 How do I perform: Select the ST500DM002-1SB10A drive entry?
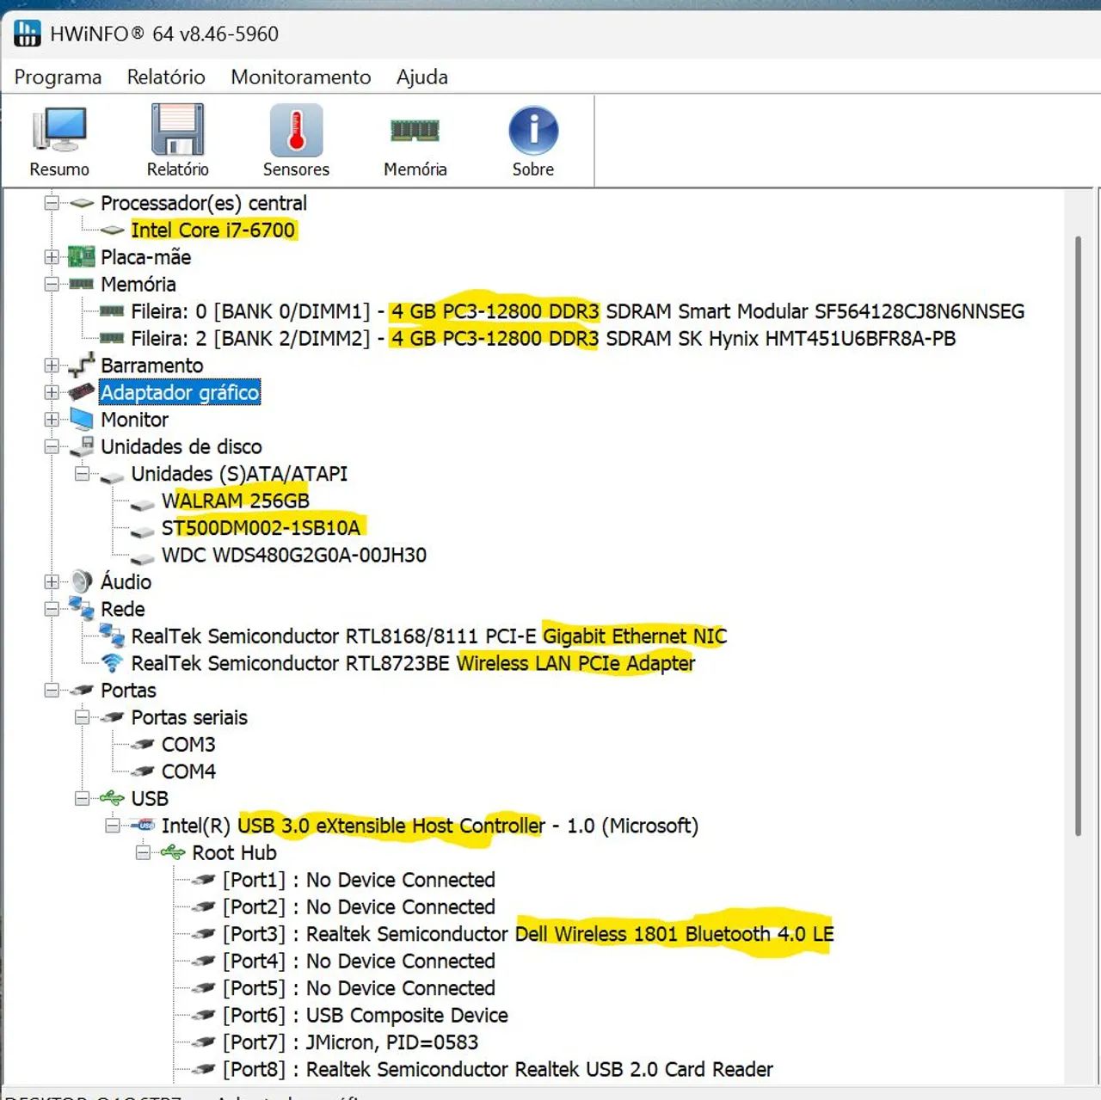[x=261, y=527]
